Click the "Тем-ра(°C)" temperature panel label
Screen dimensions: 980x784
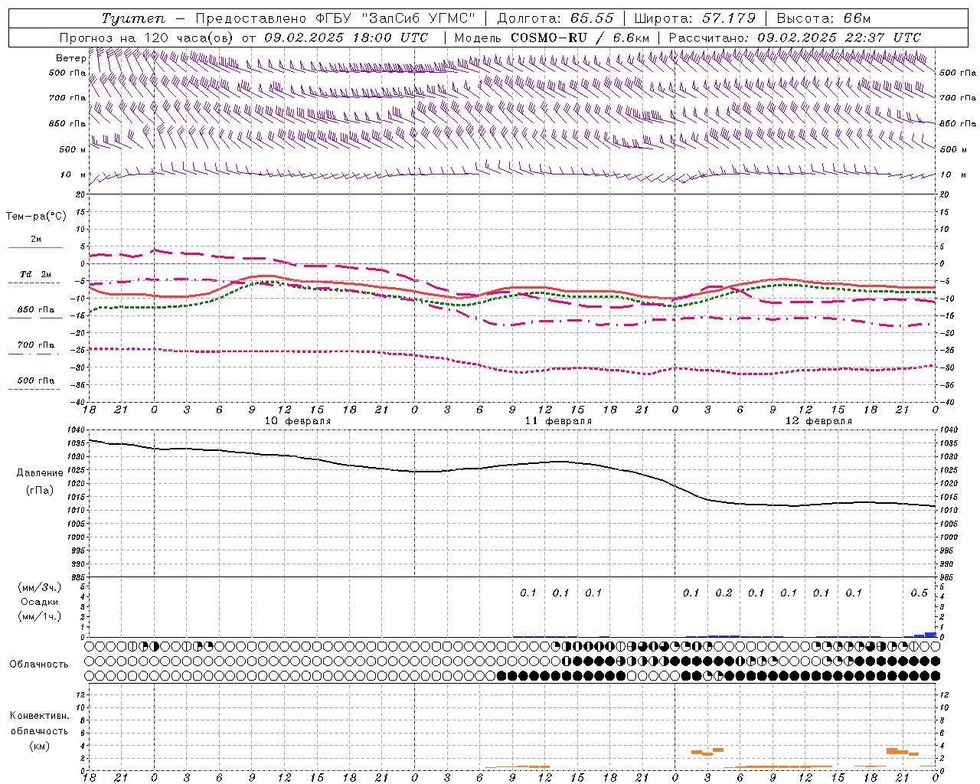tap(36, 217)
